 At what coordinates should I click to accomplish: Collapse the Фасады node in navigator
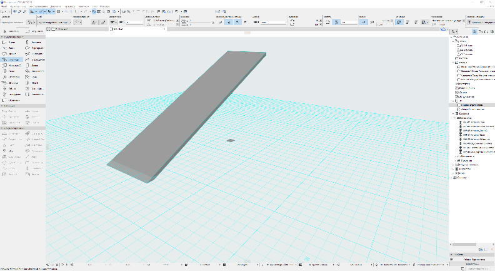453,63
